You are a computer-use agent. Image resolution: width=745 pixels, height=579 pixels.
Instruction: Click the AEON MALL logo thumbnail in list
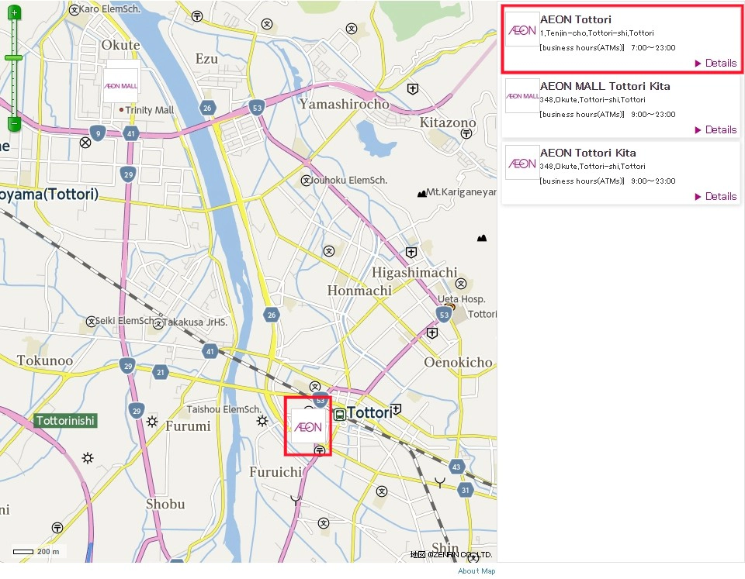tap(522, 96)
